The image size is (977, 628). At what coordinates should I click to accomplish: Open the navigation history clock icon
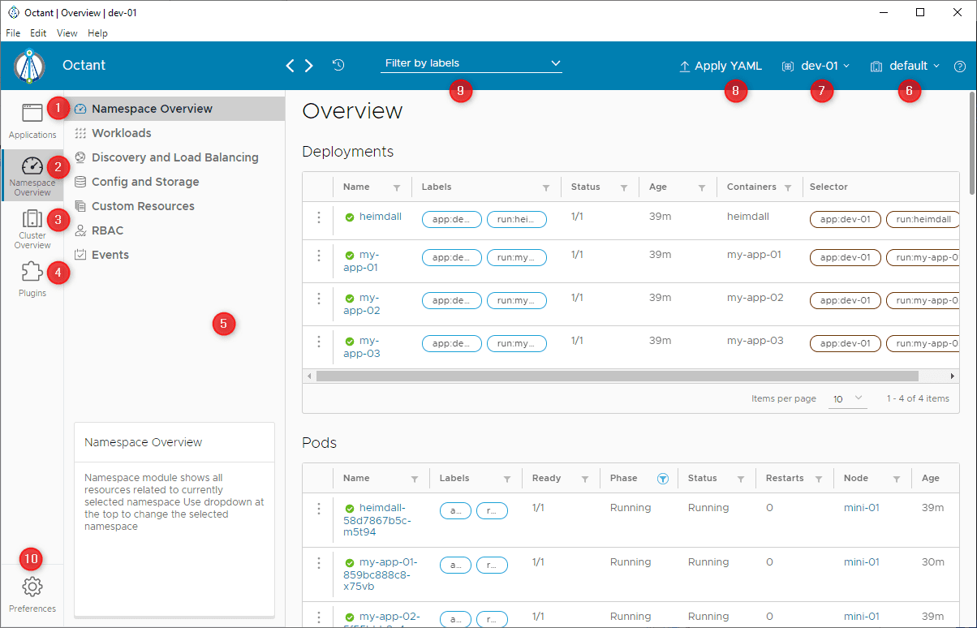(339, 65)
